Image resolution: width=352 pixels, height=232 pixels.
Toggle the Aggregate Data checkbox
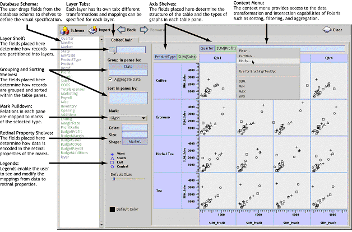coord(110,80)
